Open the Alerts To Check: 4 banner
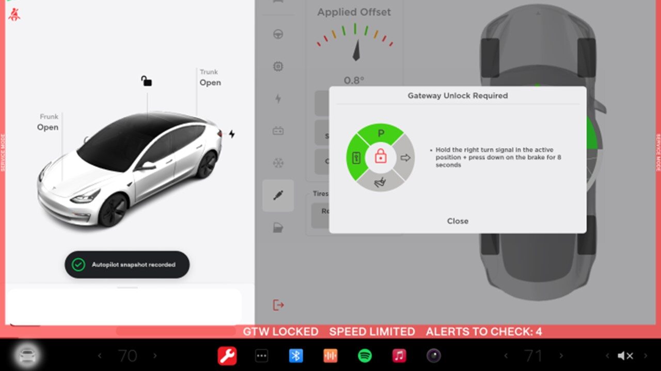Viewport: 661px width, 371px height. point(484,331)
